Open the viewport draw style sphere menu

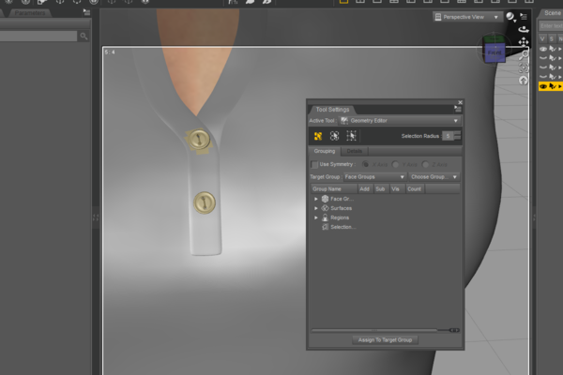(510, 17)
